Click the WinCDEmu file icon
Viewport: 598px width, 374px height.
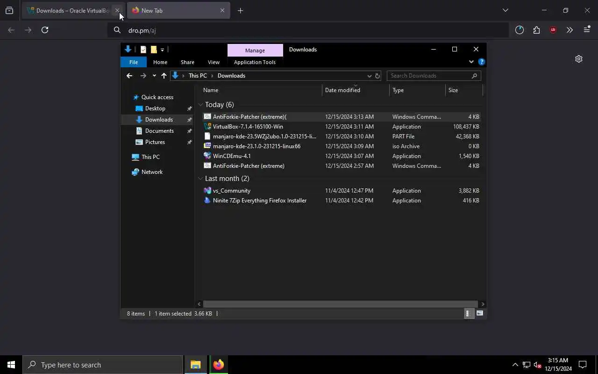pos(207,156)
